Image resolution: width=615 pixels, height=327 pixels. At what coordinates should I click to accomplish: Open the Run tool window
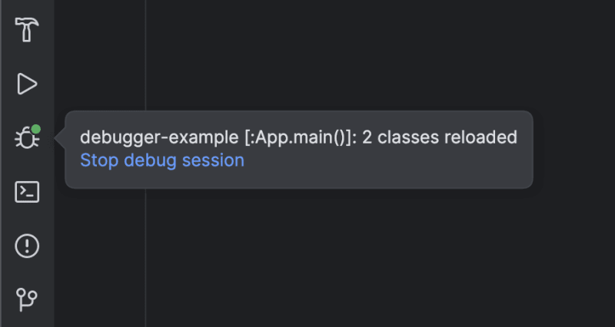(x=27, y=84)
